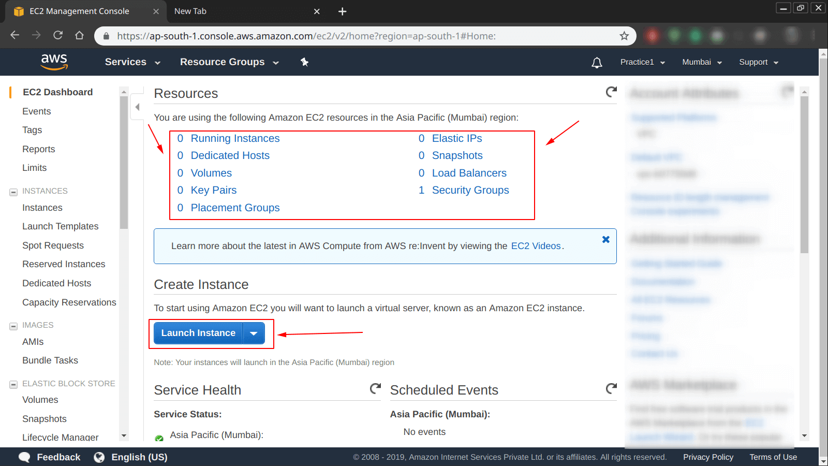Bookmark this page with the star icon
The height and width of the screenshot is (466, 828).
[624, 36]
